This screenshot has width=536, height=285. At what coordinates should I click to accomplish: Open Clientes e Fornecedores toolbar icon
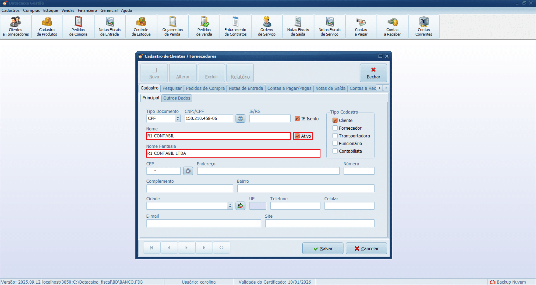[x=16, y=27]
